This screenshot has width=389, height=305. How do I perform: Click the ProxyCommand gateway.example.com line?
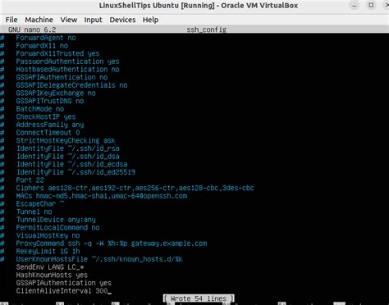pos(112,244)
